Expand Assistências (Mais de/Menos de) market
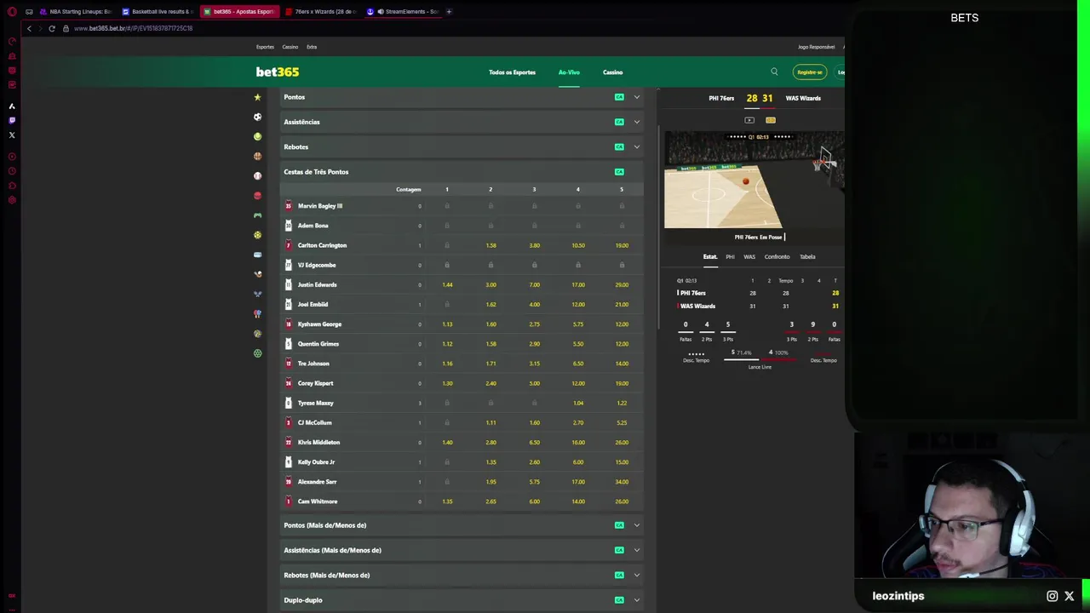This screenshot has height=613, width=1090. point(461,550)
